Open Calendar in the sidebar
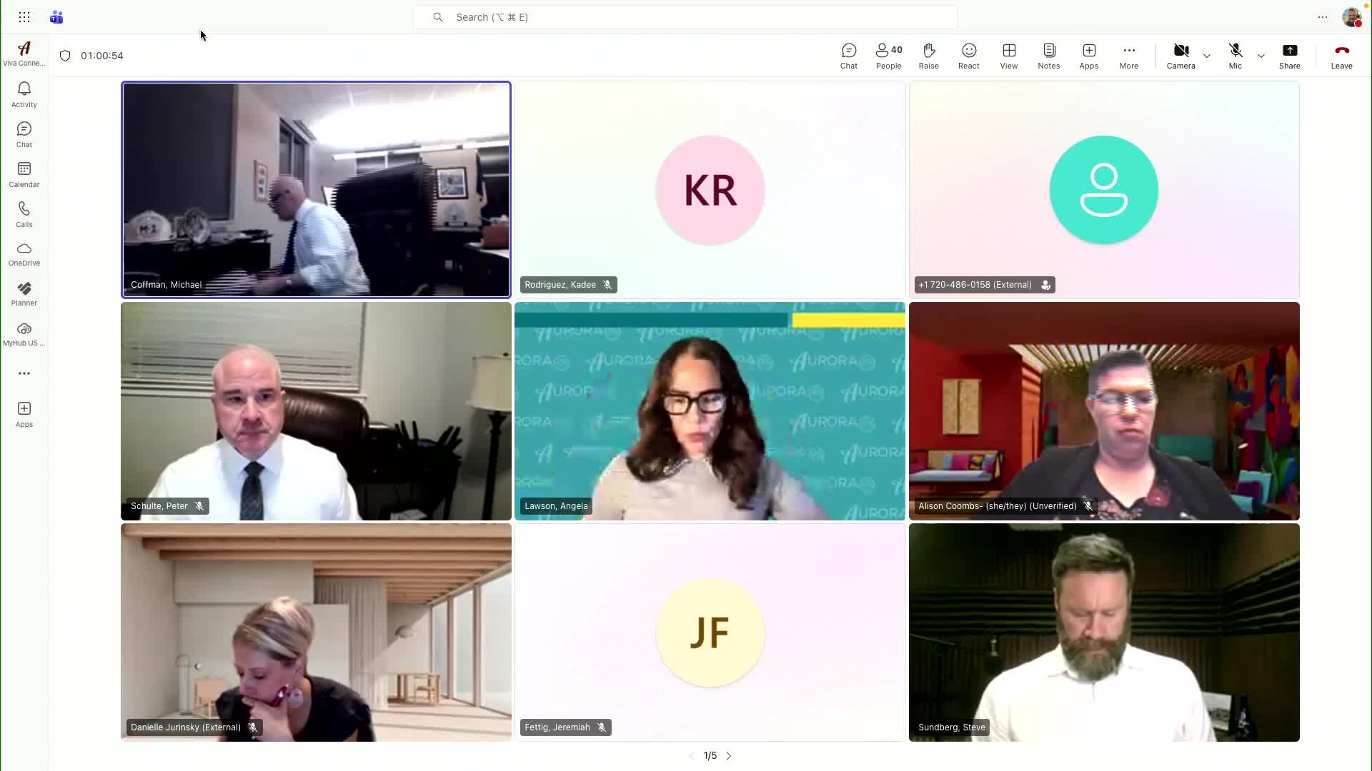 (24, 174)
